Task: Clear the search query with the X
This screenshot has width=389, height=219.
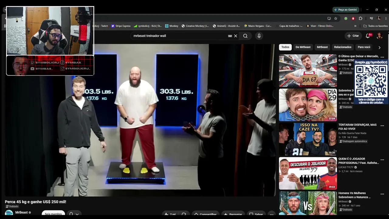Action: [236, 36]
